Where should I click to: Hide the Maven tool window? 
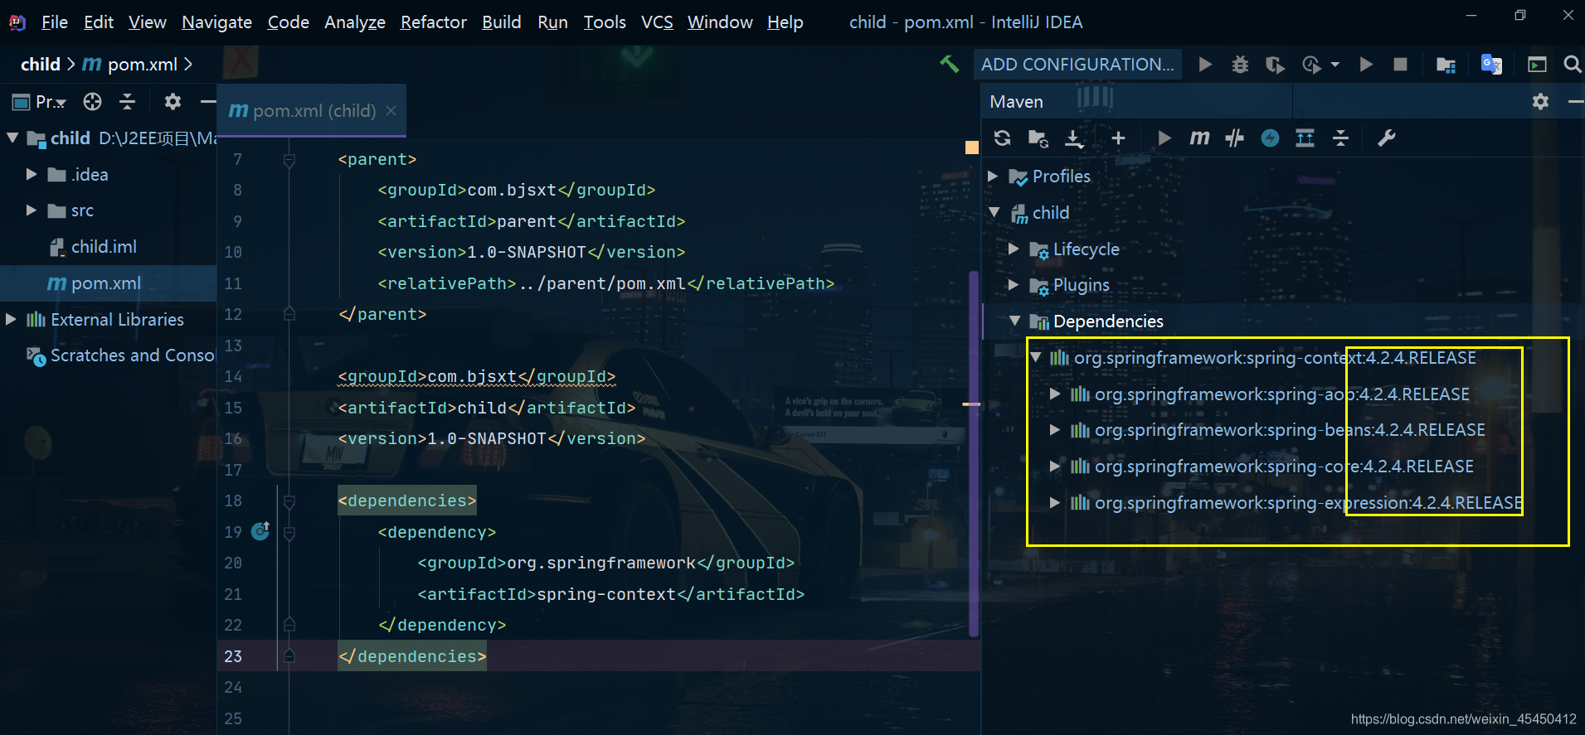[x=1575, y=102]
